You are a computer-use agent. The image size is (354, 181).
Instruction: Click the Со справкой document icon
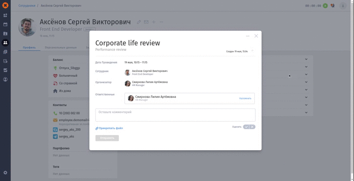click(x=55, y=83)
